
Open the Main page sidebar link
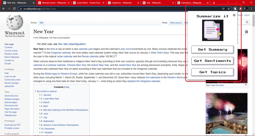coord(9,44)
